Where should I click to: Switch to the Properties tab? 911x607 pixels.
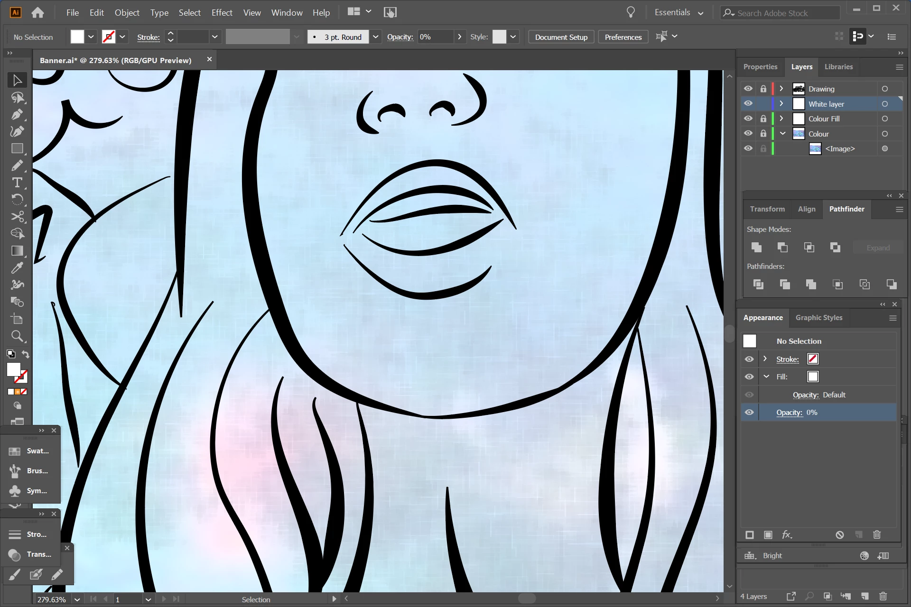point(760,67)
